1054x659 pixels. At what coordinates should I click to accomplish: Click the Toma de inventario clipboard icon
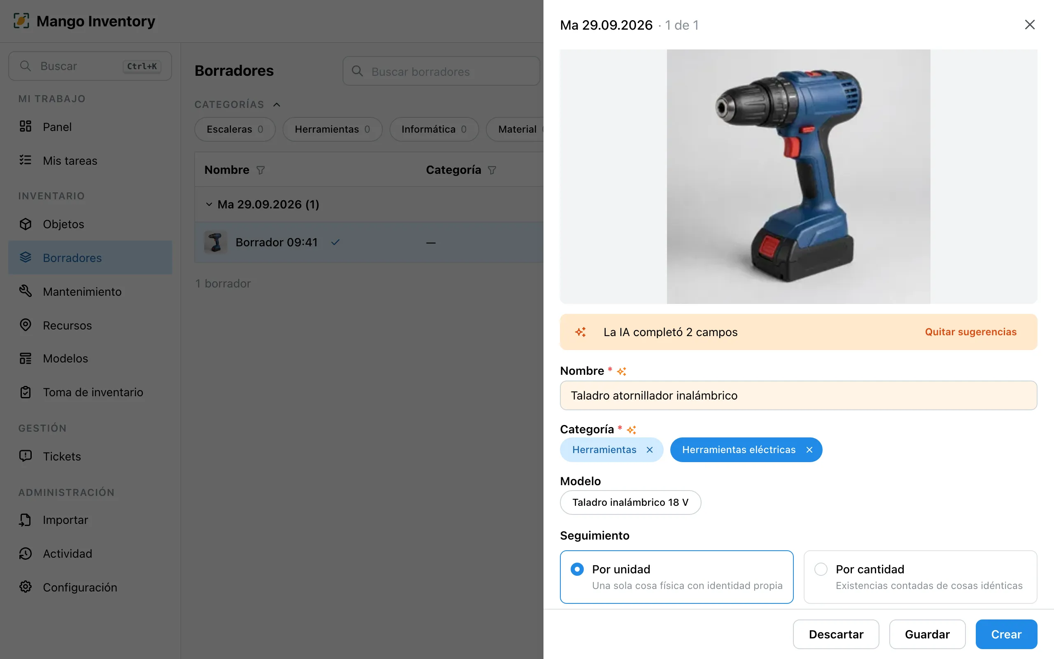pos(25,392)
